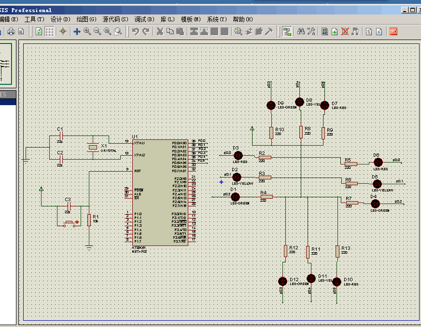
Task: Open the 帮助(H) help menu
Action: pyautogui.click(x=242, y=19)
